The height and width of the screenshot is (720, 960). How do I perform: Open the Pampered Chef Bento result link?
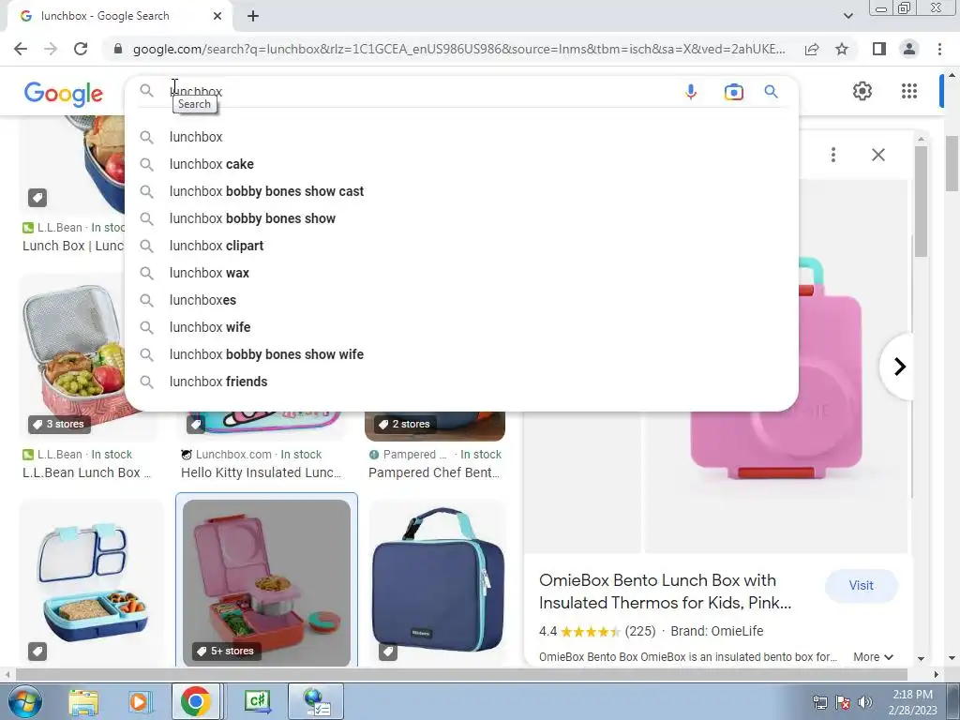[434, 472]
